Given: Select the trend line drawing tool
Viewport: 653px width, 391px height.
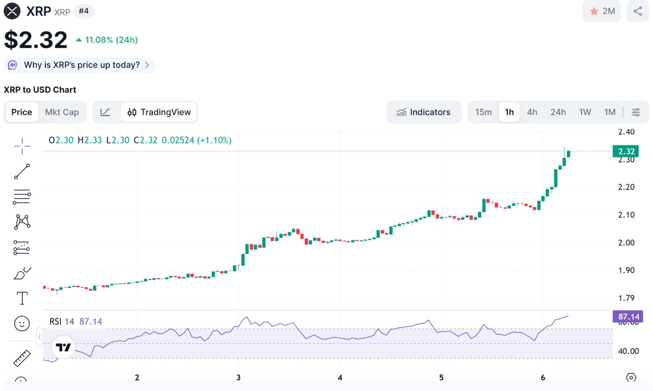Looking at the screenshot, I should pos(22,171).
